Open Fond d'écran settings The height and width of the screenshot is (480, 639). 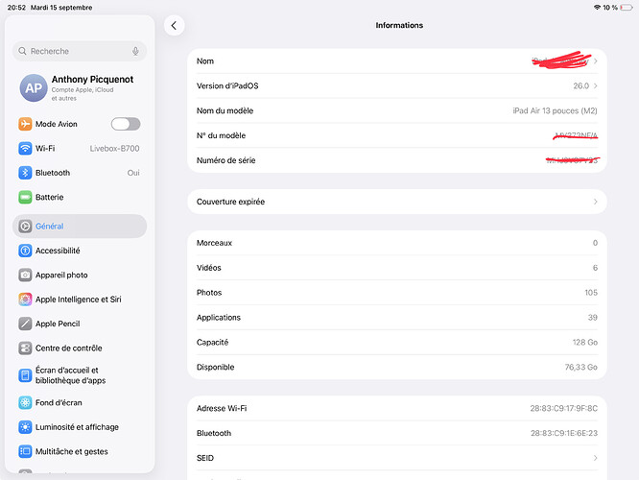(x=80, y=403)
